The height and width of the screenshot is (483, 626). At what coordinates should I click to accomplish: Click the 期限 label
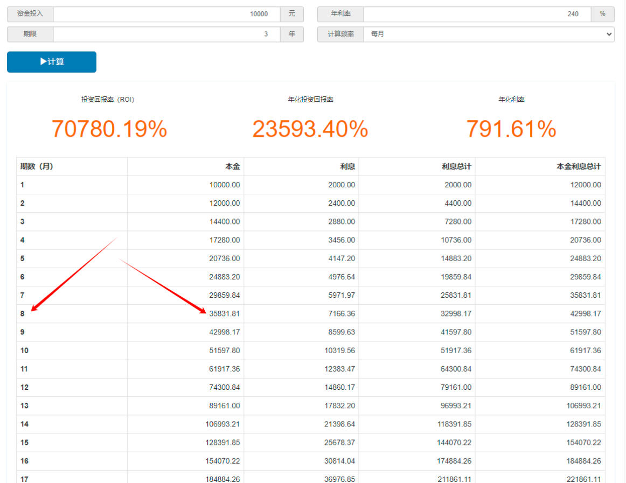30,34
